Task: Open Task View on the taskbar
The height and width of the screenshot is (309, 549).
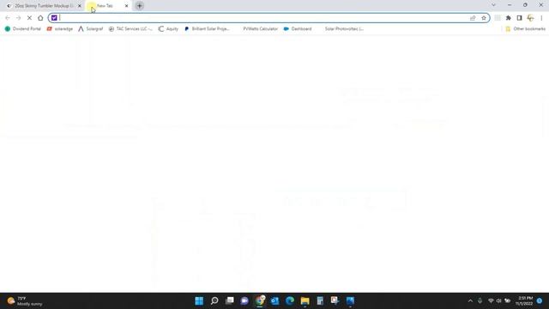Action: click(230, 300)
